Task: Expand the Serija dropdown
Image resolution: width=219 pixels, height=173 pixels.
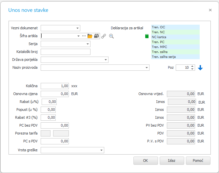Action: coord(88,44)
